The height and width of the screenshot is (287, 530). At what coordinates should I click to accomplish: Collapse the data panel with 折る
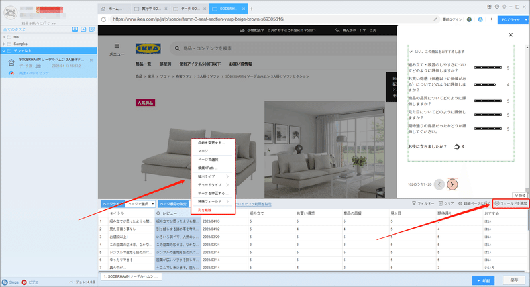(520, 195)
